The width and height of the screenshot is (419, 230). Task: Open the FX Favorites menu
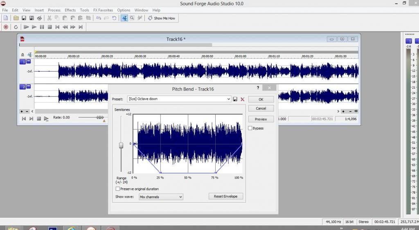click(x=103, y=10)
